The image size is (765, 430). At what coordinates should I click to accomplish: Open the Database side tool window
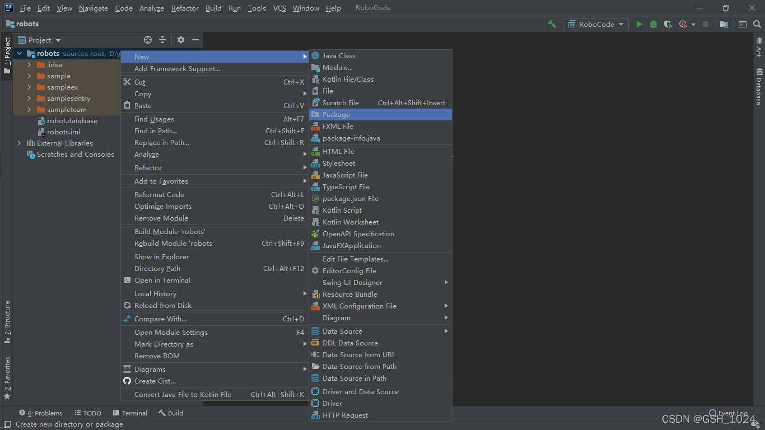(x=759, y=86)
